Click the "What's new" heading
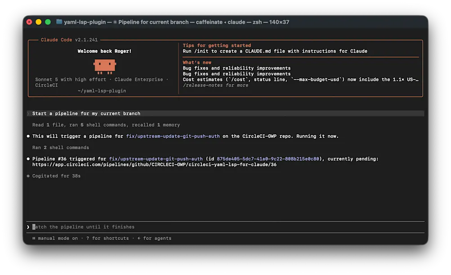 (x=197, y=62)
